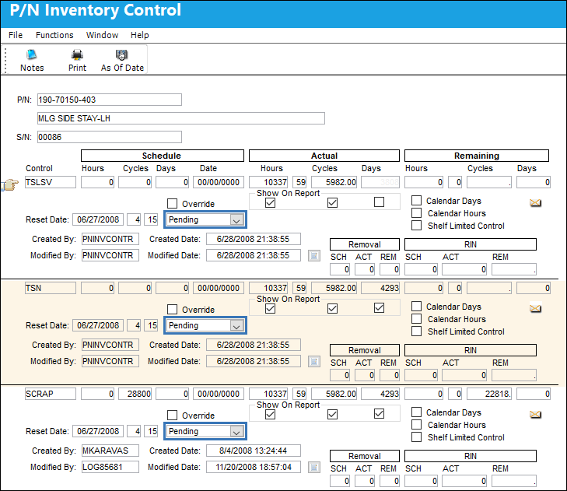Click the Remaining column header
Screen dimensions: 567x491
pyautogui.click(x=477, y=156)
